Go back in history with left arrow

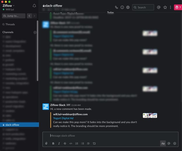pos(29,16)
